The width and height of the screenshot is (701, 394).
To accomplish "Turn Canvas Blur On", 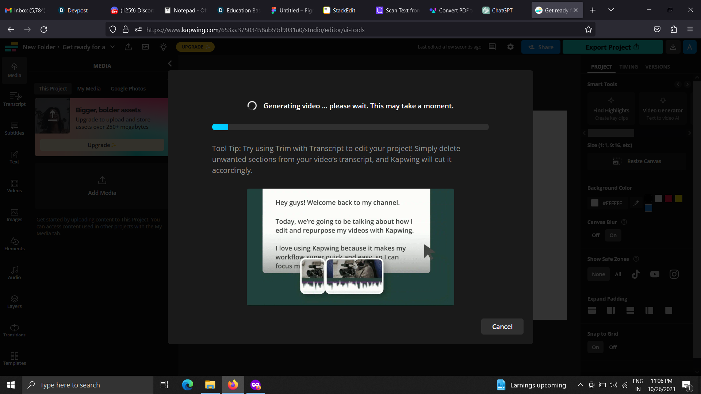I will coord(613,235).
